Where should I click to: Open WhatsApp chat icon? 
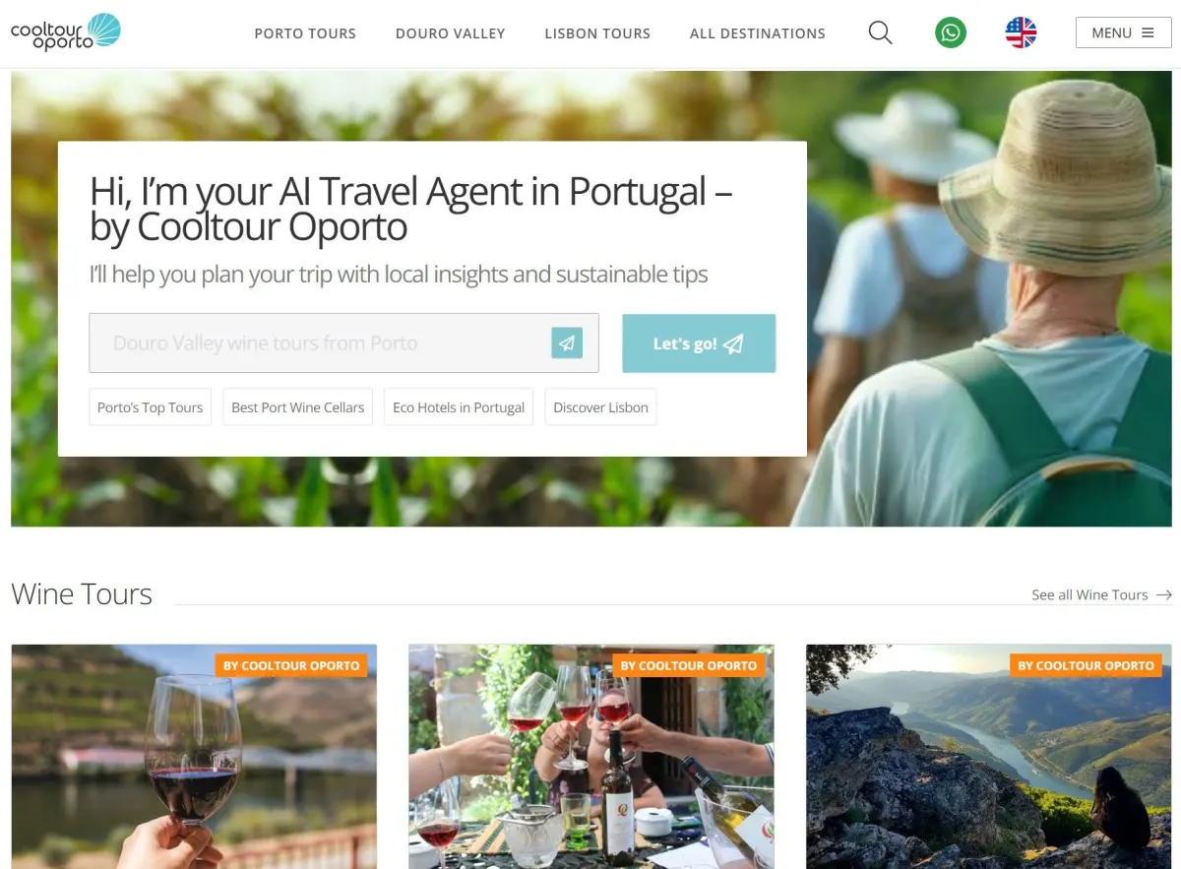950,32
